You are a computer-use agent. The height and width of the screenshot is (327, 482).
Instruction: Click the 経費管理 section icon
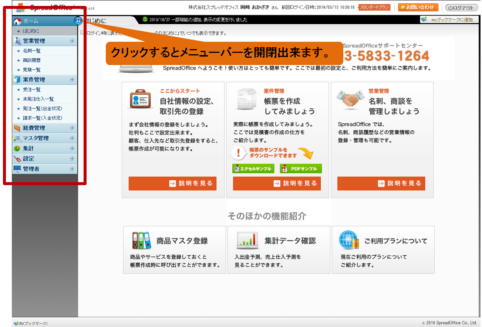pos(17,128)
